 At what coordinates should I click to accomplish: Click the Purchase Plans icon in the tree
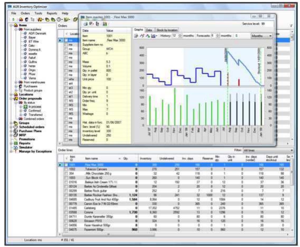(x=16, y=131)
